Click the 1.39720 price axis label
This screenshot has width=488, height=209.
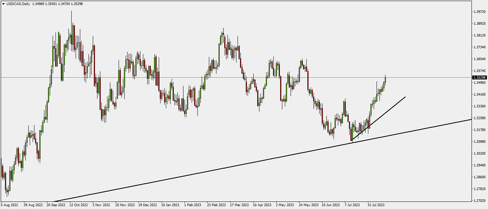tap(479, 12)
